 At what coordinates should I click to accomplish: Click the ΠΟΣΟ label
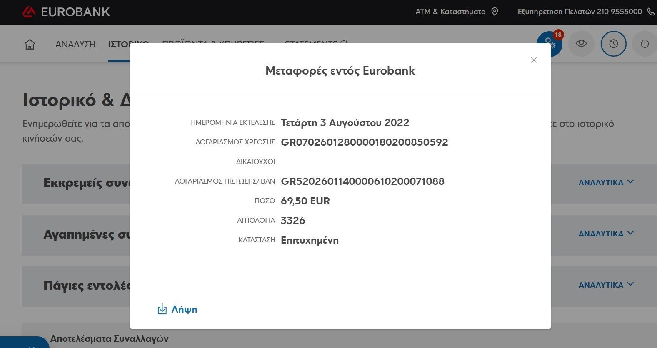[265, 201]
